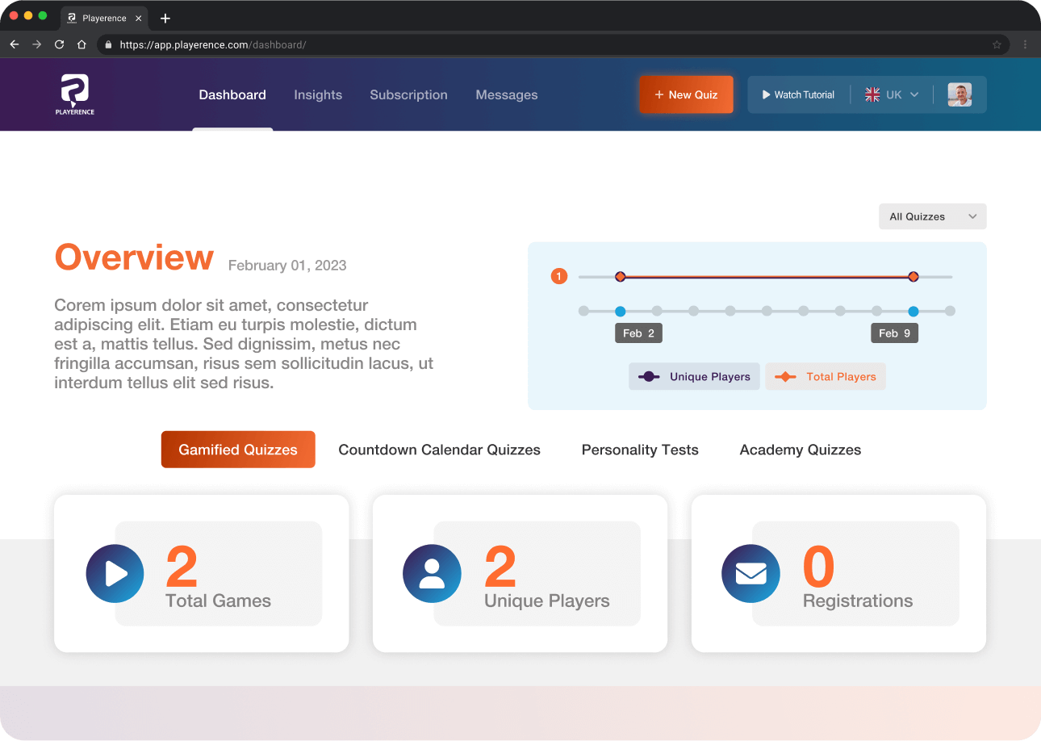The width and height of the screenshot is (1041, 741).
Task: Open the Messages nav item
Action: [507, 94]
